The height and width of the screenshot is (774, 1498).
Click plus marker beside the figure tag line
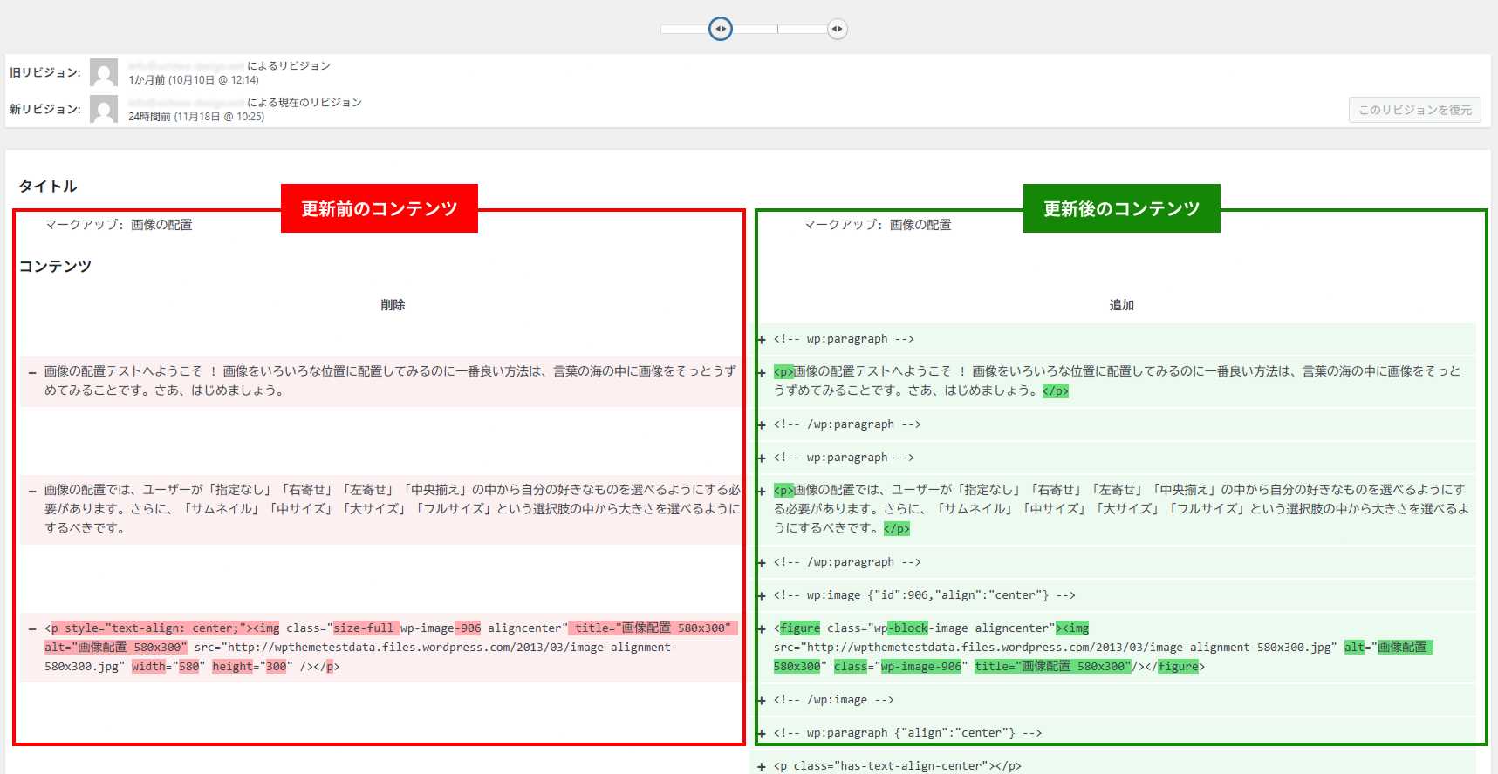point(762,628)
